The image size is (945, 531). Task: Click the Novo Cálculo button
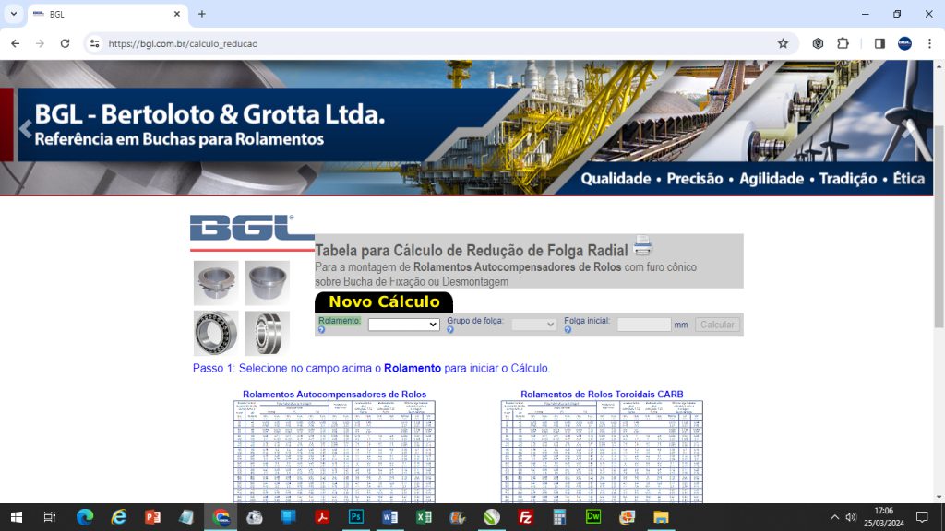click(384, 301)
